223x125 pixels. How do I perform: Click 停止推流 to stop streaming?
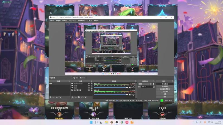coord(165,84)
